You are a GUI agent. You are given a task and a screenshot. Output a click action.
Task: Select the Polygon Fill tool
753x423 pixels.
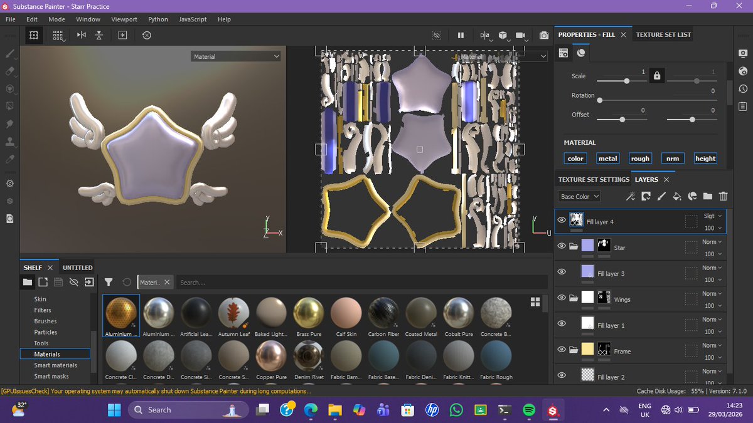(9, 107)
